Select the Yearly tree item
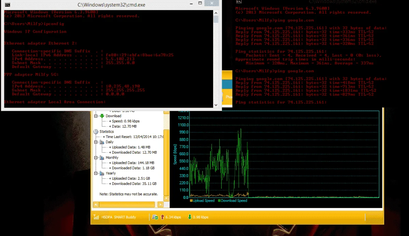This screenshot has width=409, height=236. click(x=111, y=173)
